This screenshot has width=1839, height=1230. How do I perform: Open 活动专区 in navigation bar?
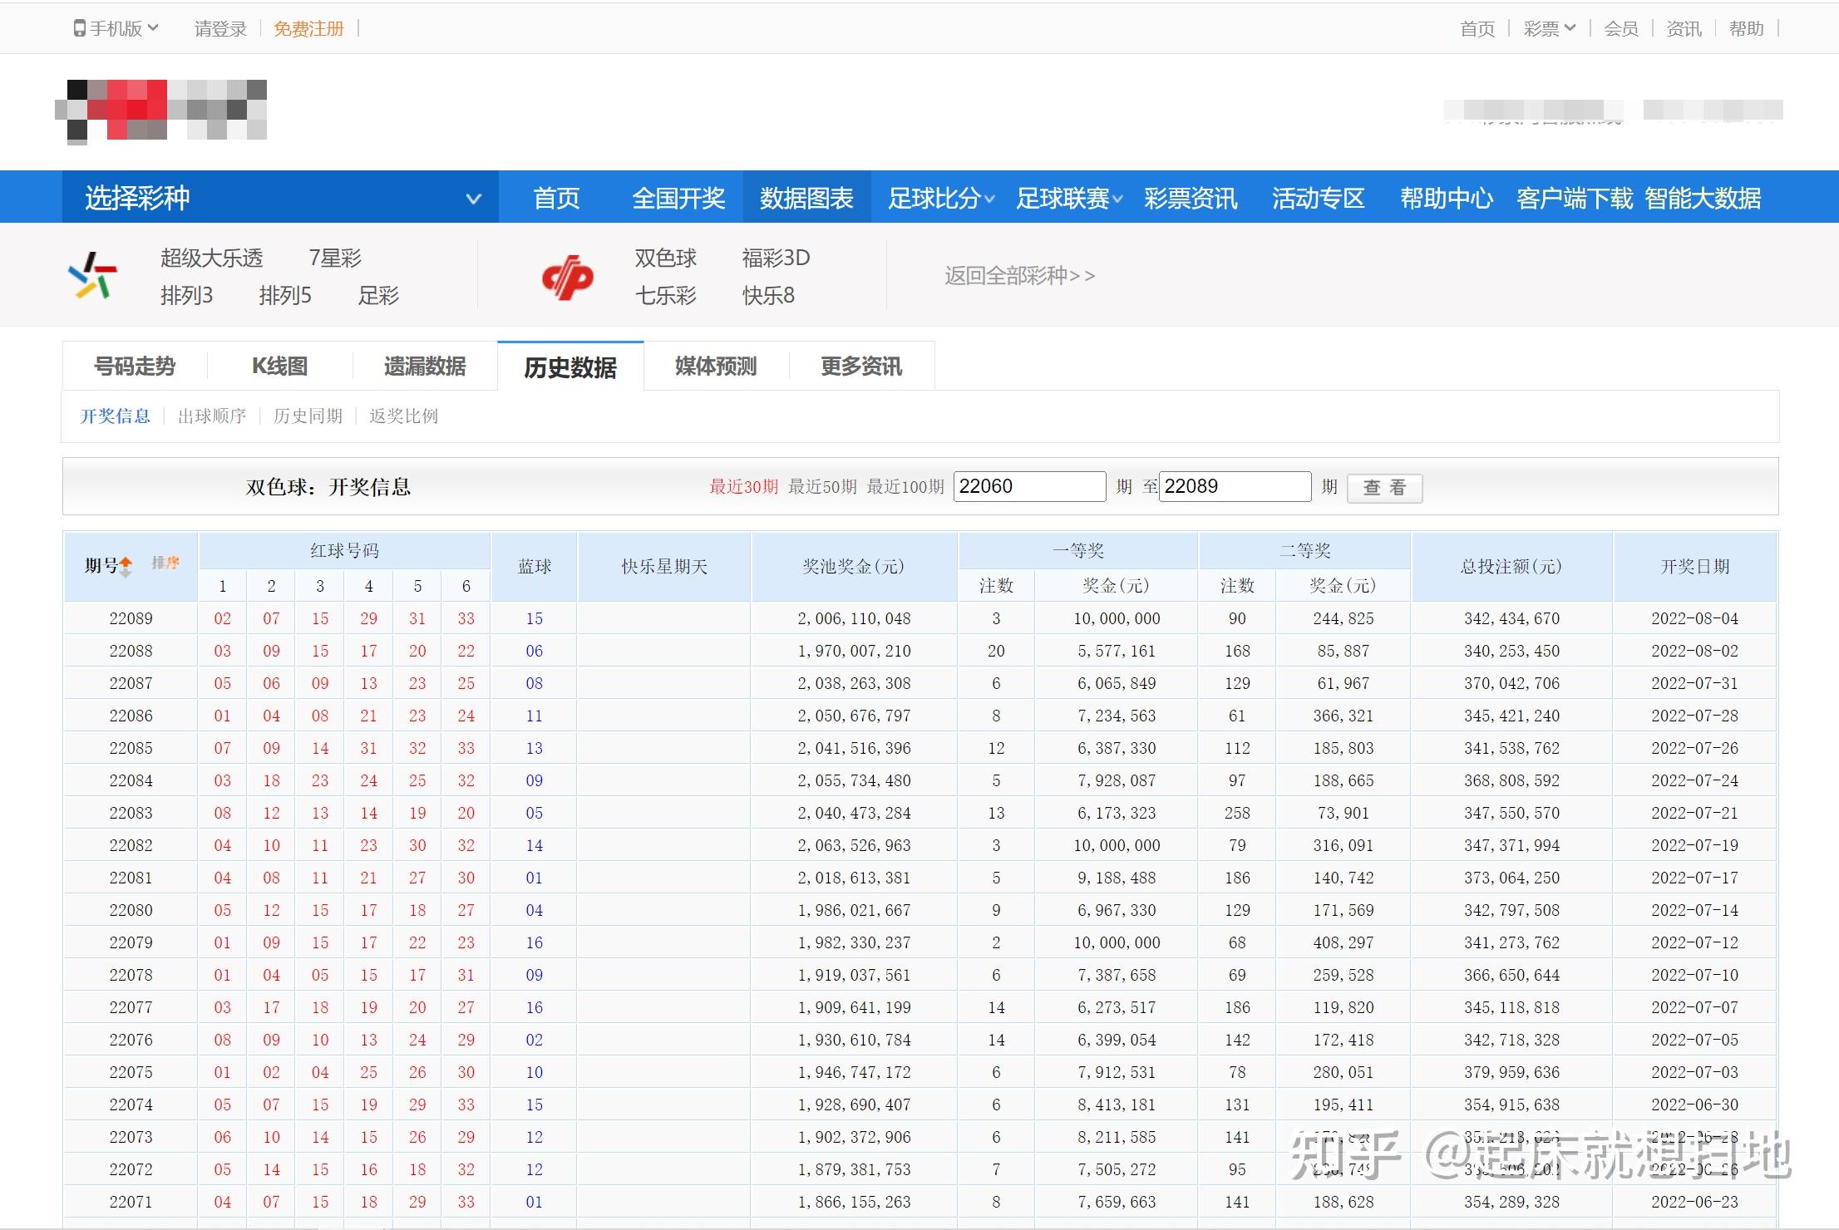pyautogui.click(x=1319, y=198)
